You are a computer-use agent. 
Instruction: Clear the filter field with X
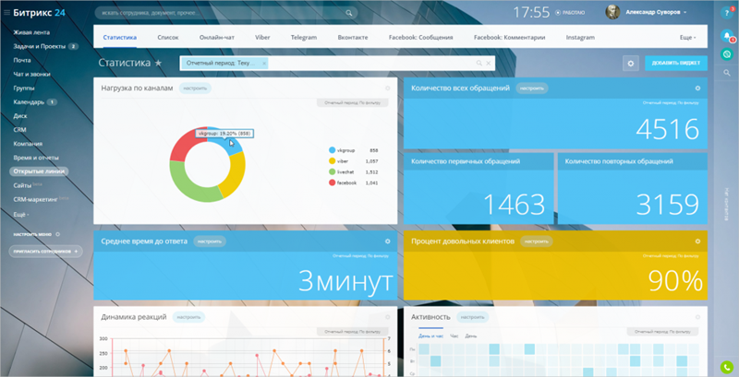(x=489, y=63)
